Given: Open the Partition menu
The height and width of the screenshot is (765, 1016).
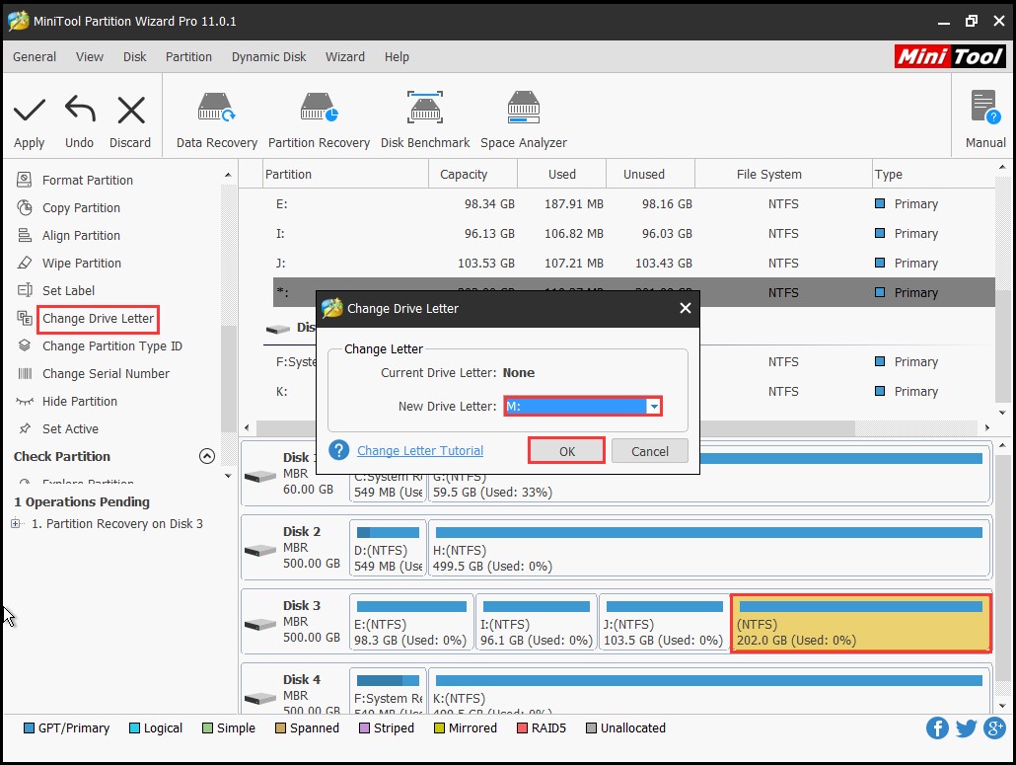Looking at the screenshot, I should pyautogui.click(x=188, y=57).
